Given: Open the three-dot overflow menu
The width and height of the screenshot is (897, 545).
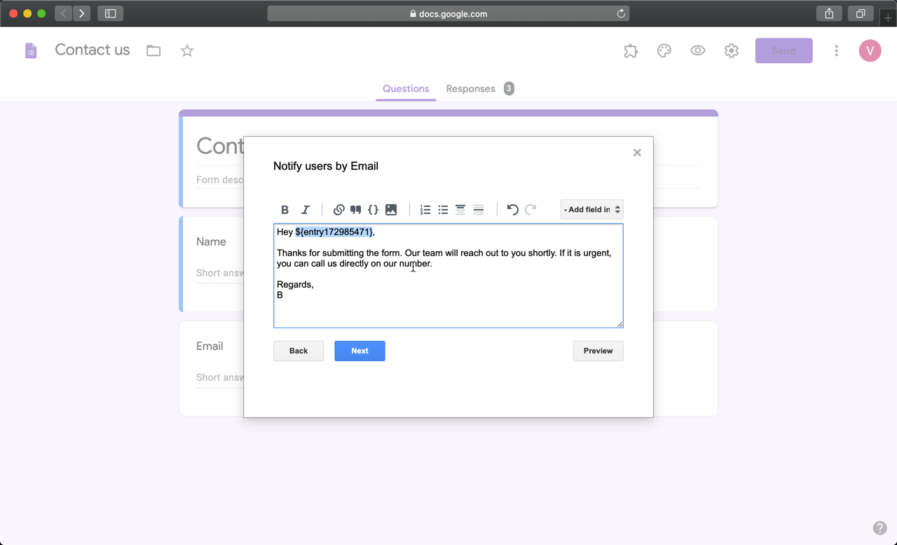Looking at the screenshot, I should tap(836, 51).
